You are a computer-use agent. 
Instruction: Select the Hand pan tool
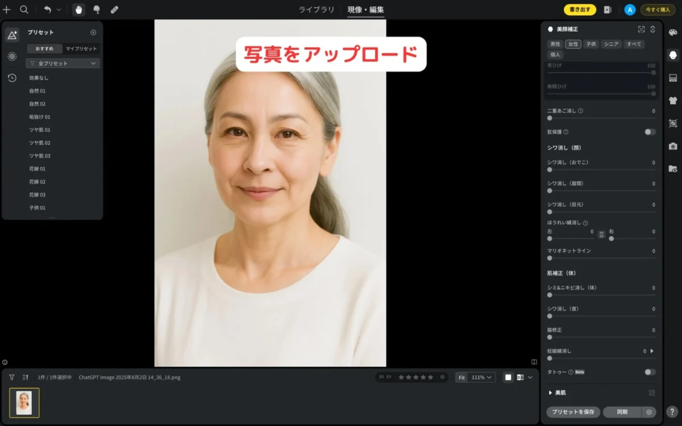pyautogui.click(x=78, y=10)
